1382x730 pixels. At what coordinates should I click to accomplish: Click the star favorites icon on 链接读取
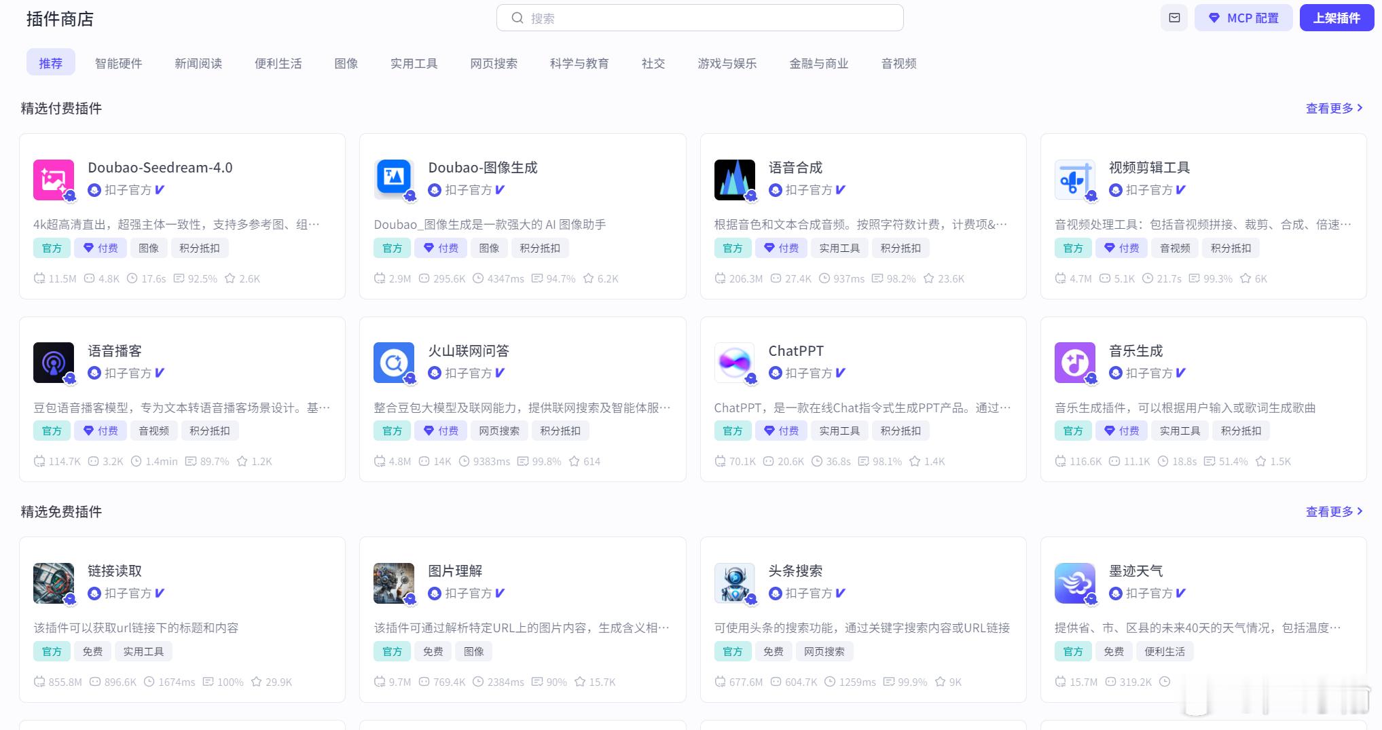257,682
